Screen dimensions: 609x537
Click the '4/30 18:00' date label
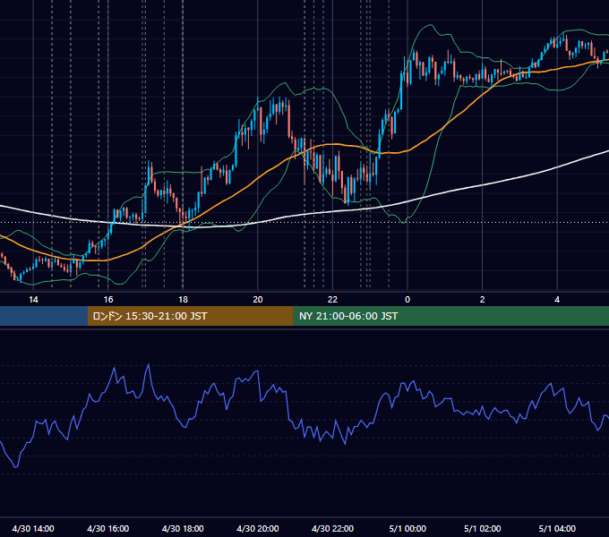183,528
